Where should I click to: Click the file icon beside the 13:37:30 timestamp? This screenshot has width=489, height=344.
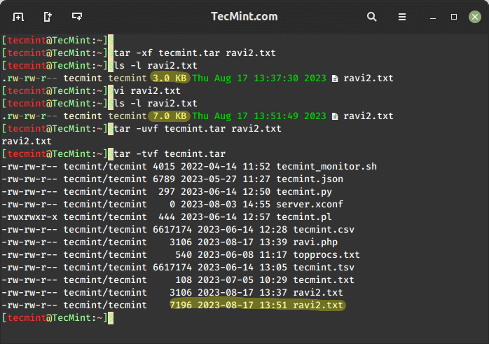[335, 78]
